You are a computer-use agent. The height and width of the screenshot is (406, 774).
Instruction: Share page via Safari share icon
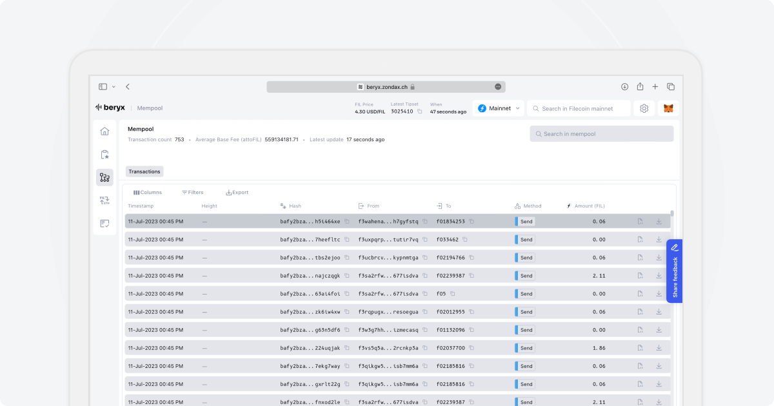point(640,86)
